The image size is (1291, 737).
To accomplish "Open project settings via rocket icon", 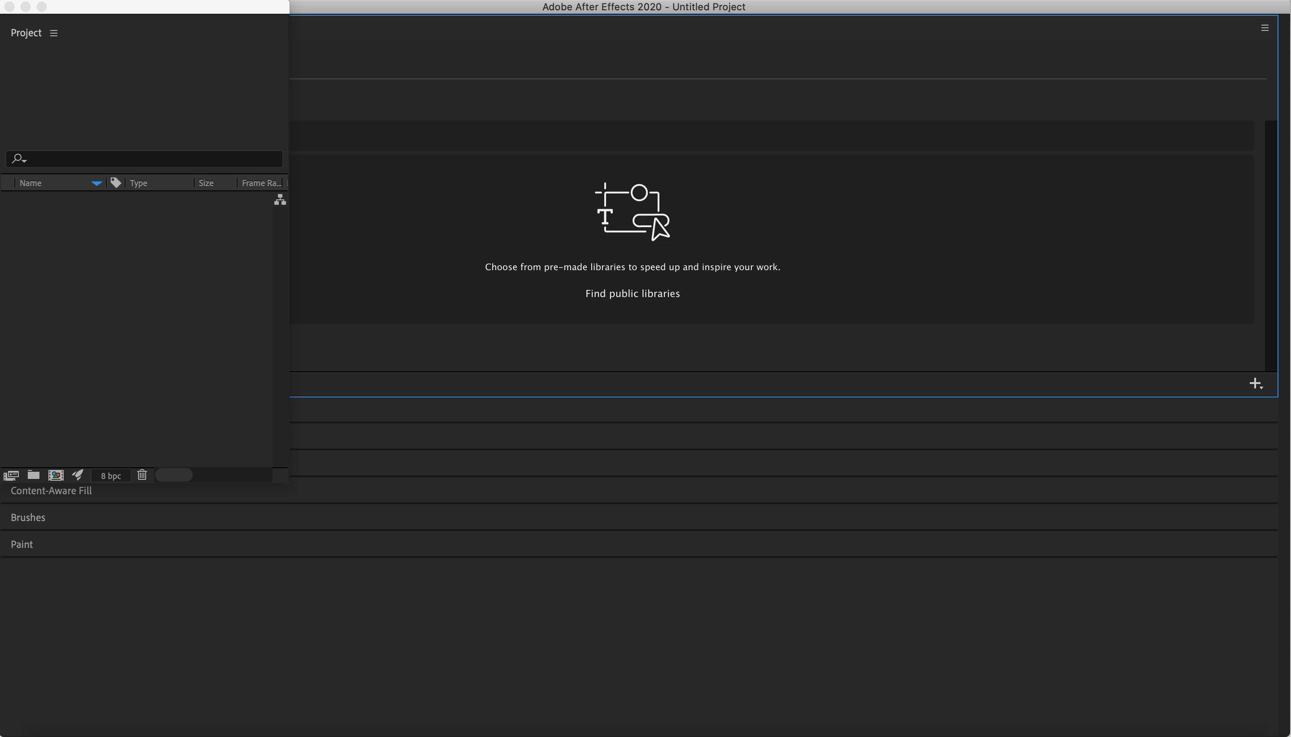I will pyautogui.click(x=78, y=475).
